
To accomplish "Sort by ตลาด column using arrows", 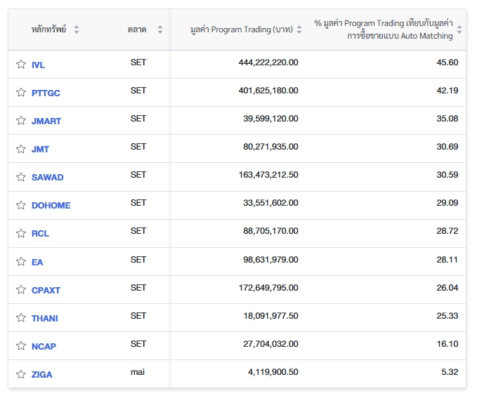I will 160,29.
